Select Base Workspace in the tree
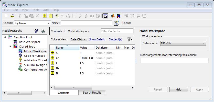Screen dimensions: 214x102 click(x=30, y=42)
